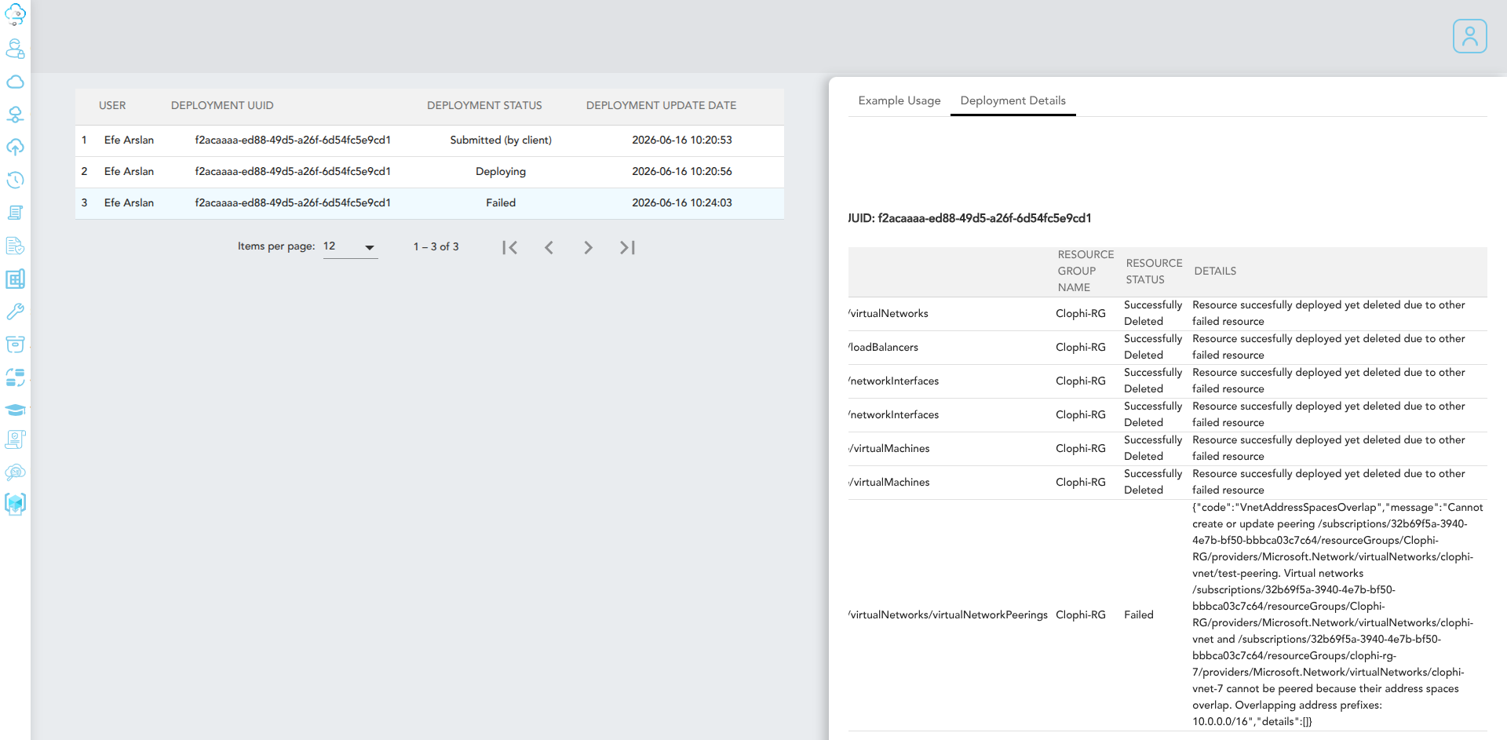Select Deployment Details tab
This screenshot has width=1507, height=740.
[1013, 100]
